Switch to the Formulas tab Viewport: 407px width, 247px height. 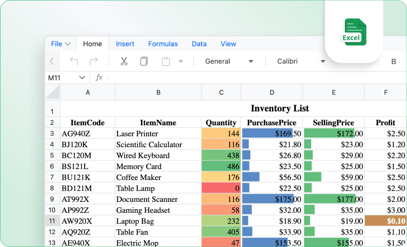(x=163, y=44)
